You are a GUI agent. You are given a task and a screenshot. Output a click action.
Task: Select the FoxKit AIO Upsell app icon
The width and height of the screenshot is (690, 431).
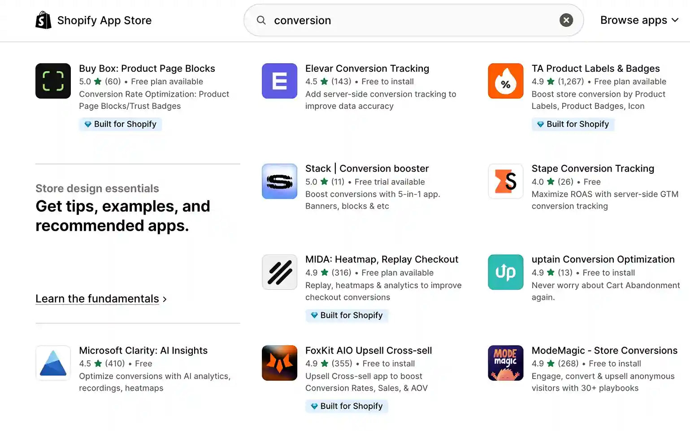coord(279,363)
